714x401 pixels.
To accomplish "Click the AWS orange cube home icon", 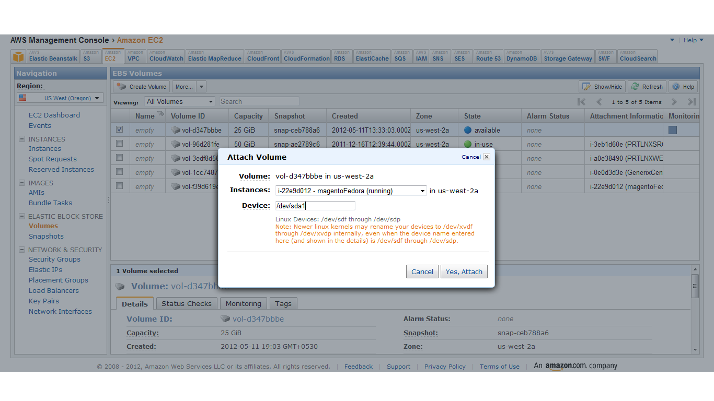I will tap(19, 56).
